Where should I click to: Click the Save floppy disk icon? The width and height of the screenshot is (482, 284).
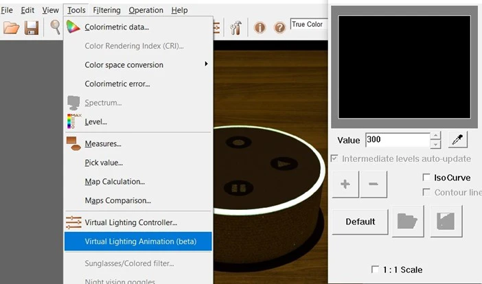32,27
